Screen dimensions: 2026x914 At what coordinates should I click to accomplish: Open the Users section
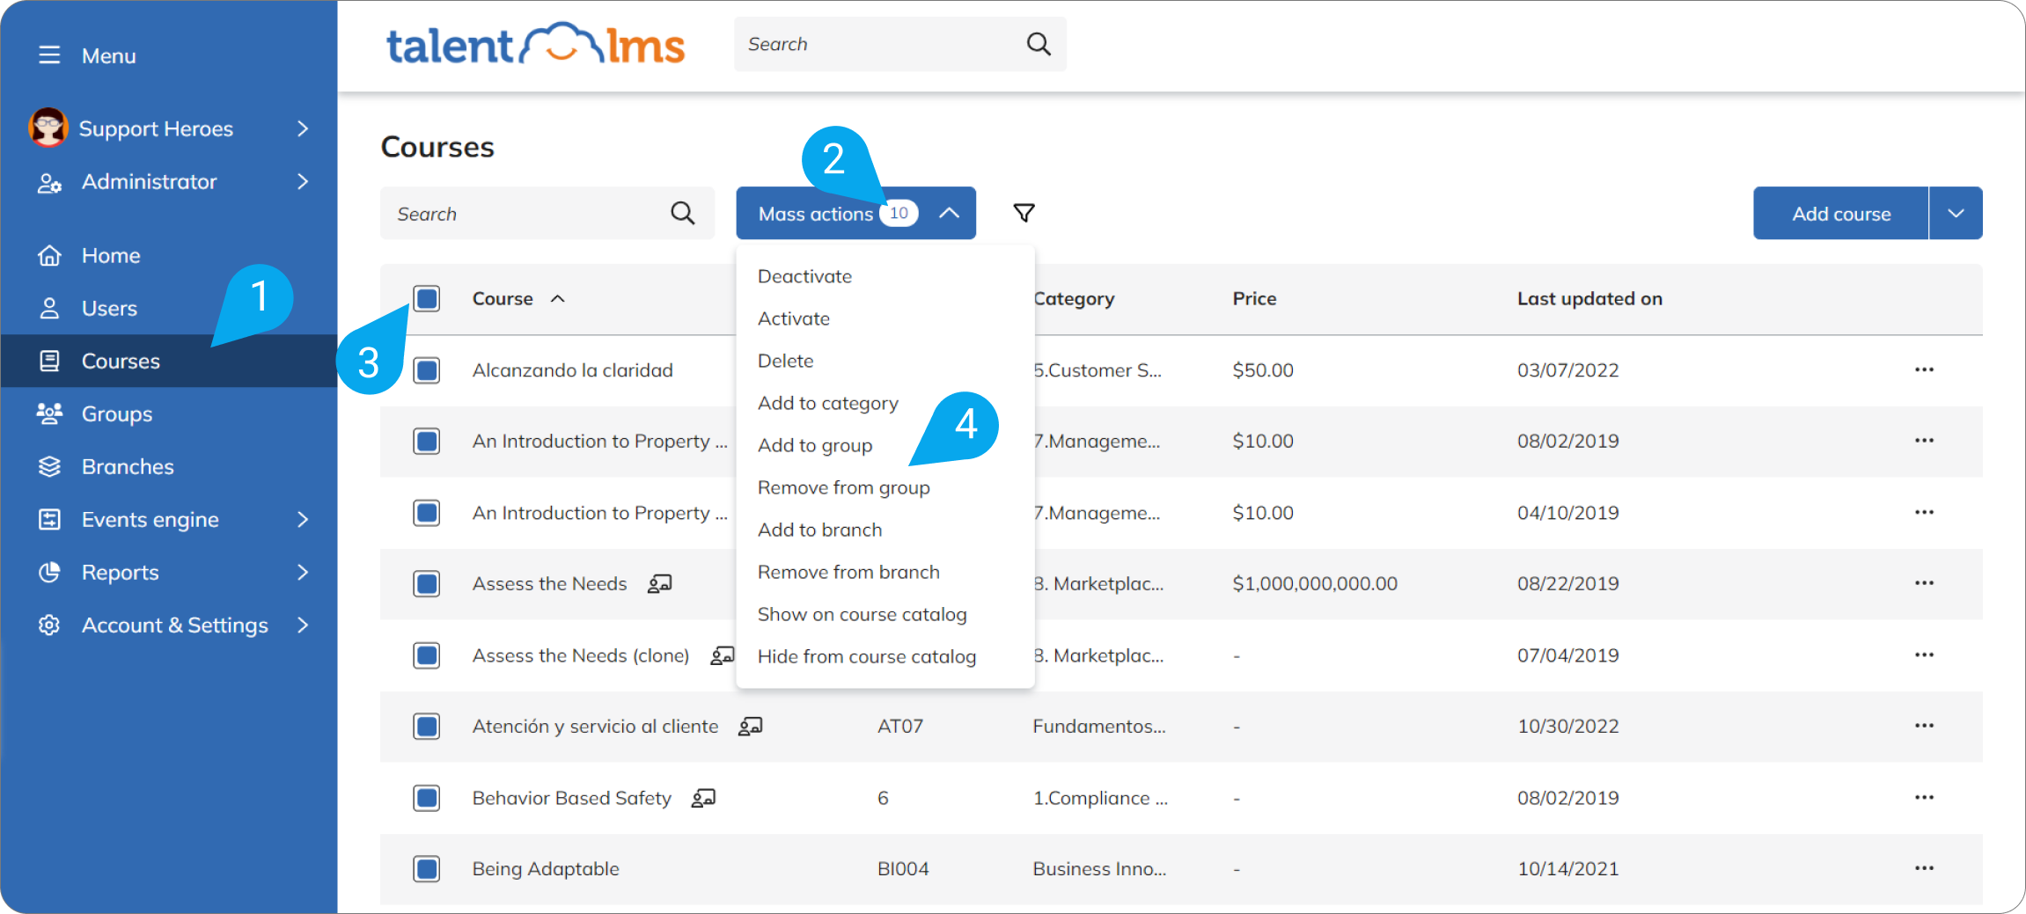[x=109, y=308]
